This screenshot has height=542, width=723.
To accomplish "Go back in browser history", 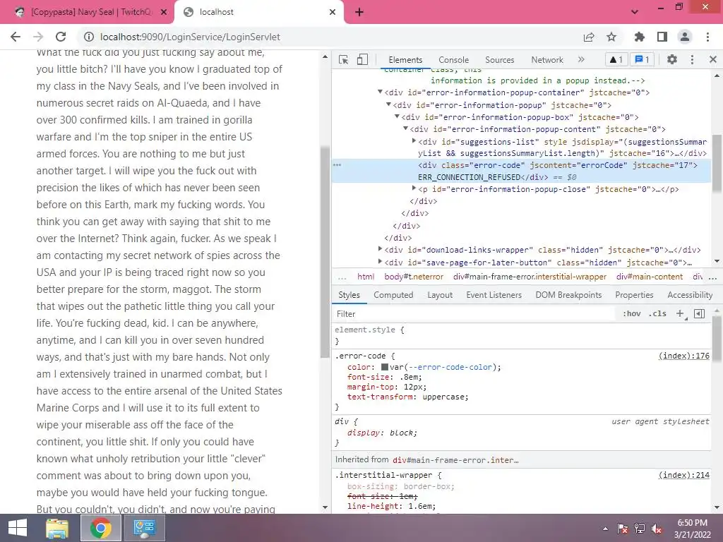I will (16, 37).
